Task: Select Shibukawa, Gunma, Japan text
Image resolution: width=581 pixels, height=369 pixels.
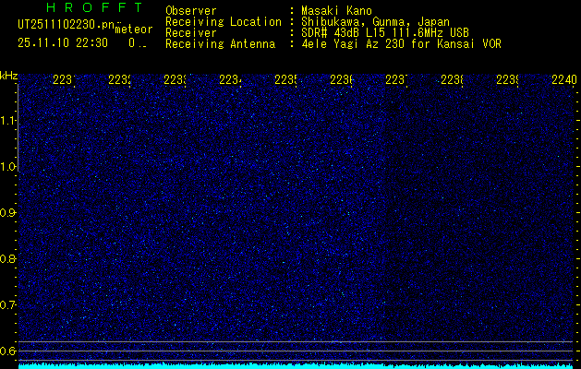Action: pyautogui.click(x=375, y=22)
